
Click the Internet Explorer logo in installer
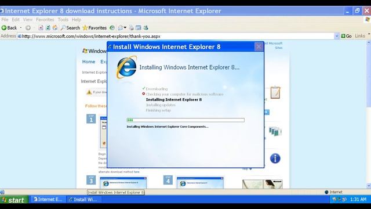pyautogui.click(x=126, y=67)
